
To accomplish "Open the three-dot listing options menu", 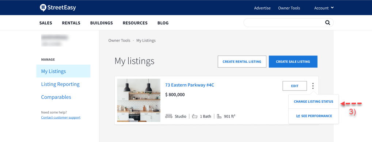I will pos(313,86).
